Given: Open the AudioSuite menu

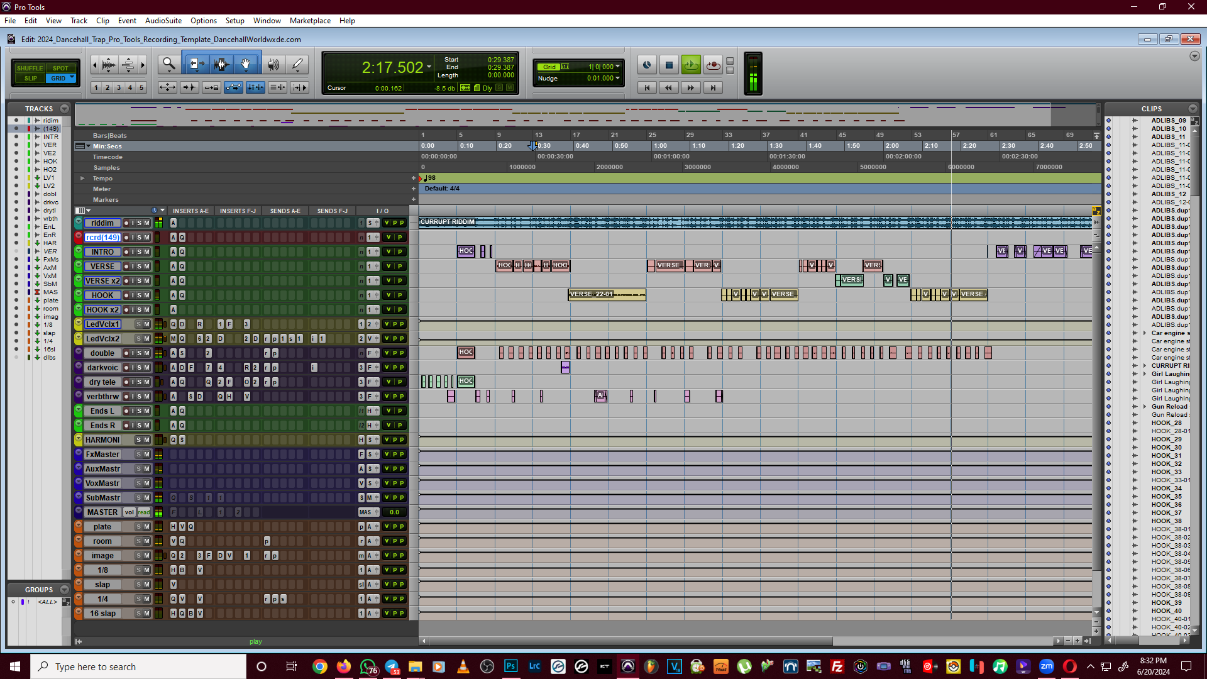Looking at the screenshot, I should (163, 21).
